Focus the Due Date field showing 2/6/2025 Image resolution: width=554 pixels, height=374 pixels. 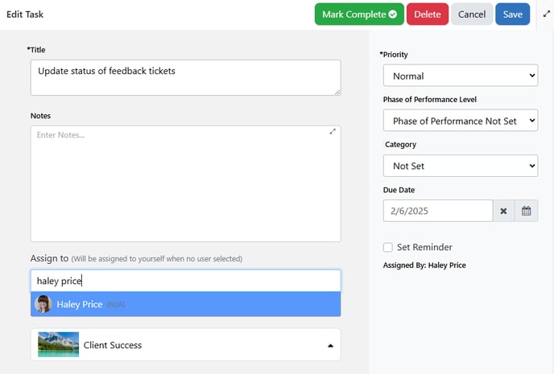point(438,211)
